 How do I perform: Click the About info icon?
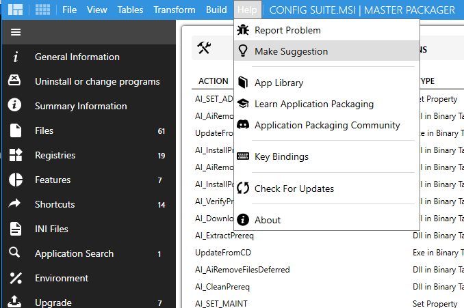(x=243, y=220)
